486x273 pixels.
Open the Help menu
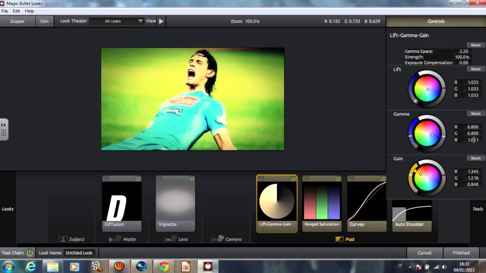(x=29, y=11)
